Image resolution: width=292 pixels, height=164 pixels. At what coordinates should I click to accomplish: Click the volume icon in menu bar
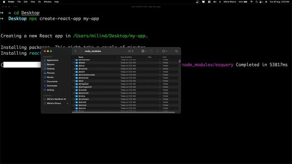(x=215, y=2)
